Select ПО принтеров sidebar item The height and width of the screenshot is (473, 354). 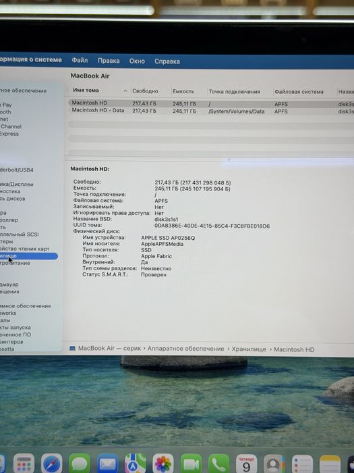(11, 342)
